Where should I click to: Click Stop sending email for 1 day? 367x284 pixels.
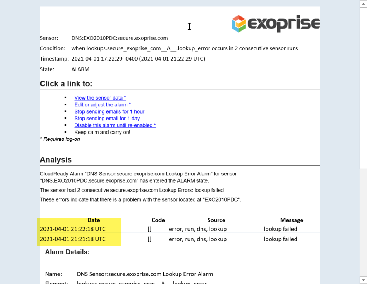pyautogui.click(x=107, y=119)
